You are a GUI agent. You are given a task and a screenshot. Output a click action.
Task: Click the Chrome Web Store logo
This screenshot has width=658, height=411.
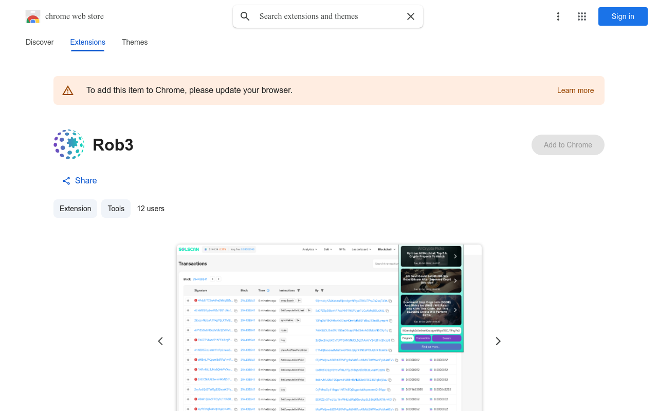(33, 16)
